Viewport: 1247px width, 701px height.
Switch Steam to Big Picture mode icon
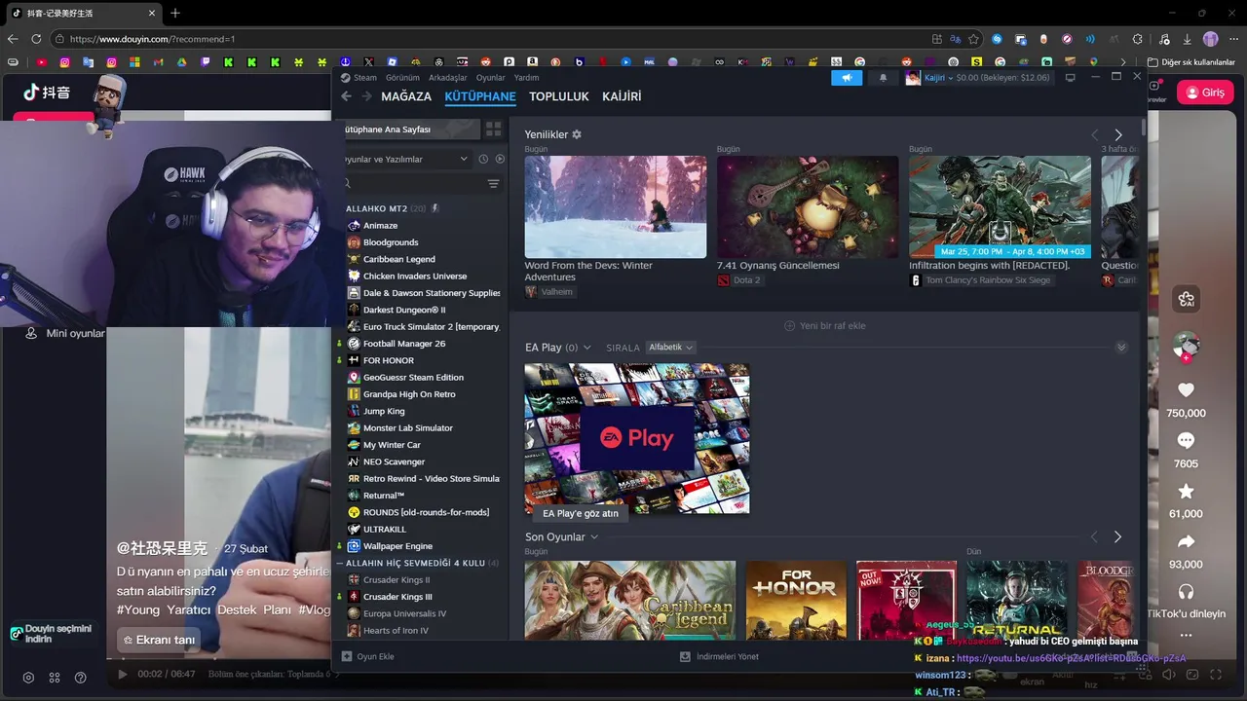(1071, 78)
